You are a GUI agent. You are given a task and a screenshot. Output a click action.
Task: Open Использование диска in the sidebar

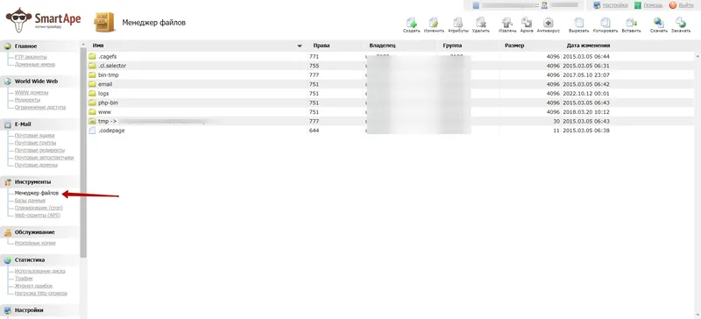click(39, 271)
